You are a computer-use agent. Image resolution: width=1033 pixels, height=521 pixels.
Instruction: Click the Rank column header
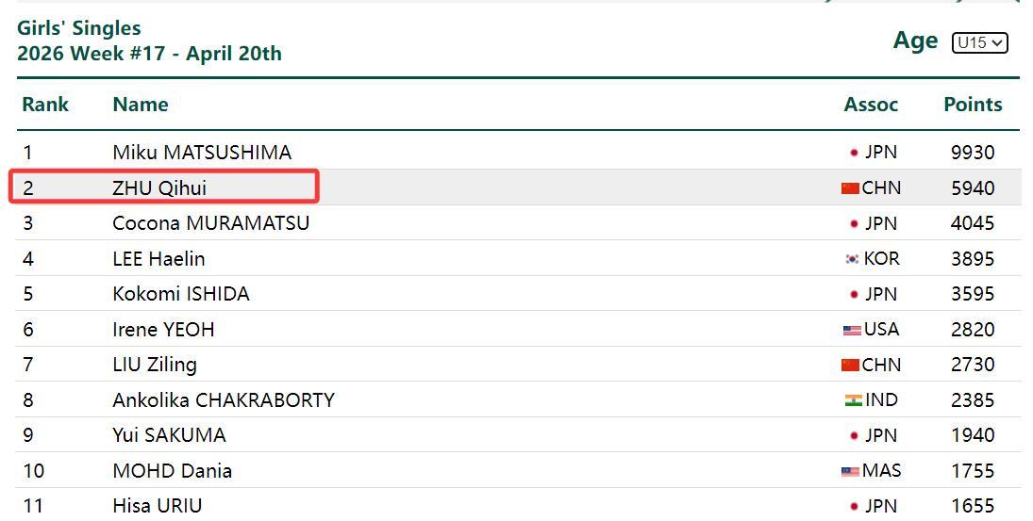pyautogui.click(x=45, y=105)
